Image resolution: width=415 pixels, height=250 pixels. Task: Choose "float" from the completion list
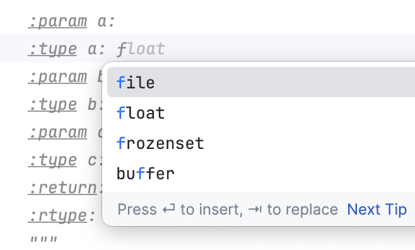coord(261,113)
